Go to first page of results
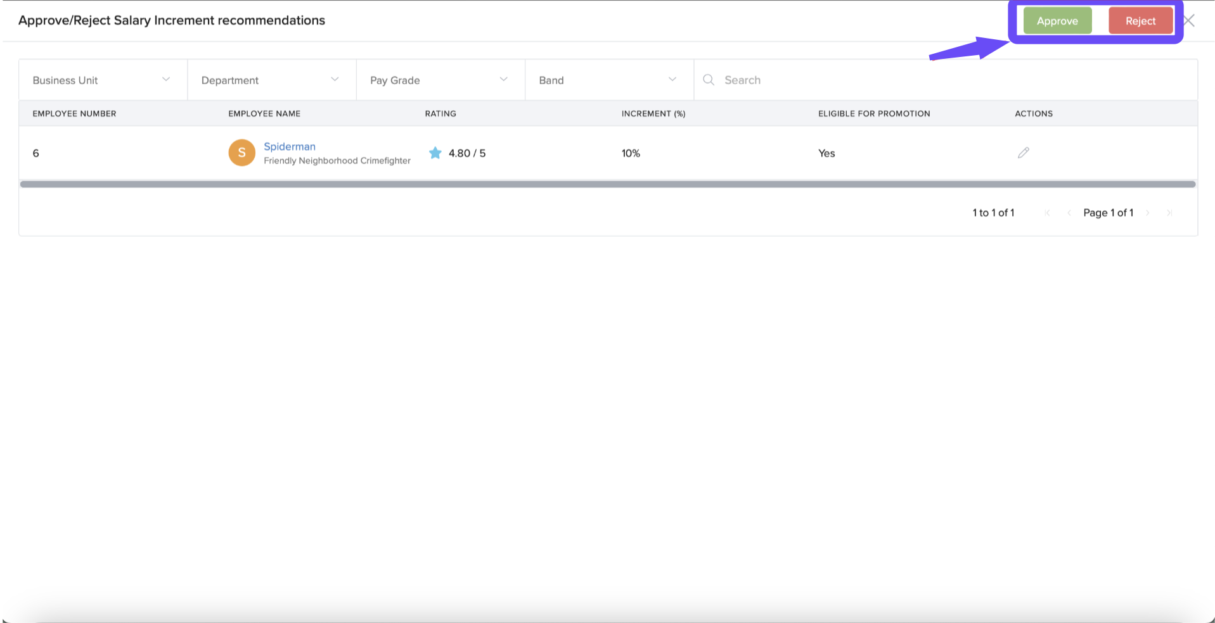Image resolution: width=1215 pixels, height=623 pixels. click(1047, 213)
